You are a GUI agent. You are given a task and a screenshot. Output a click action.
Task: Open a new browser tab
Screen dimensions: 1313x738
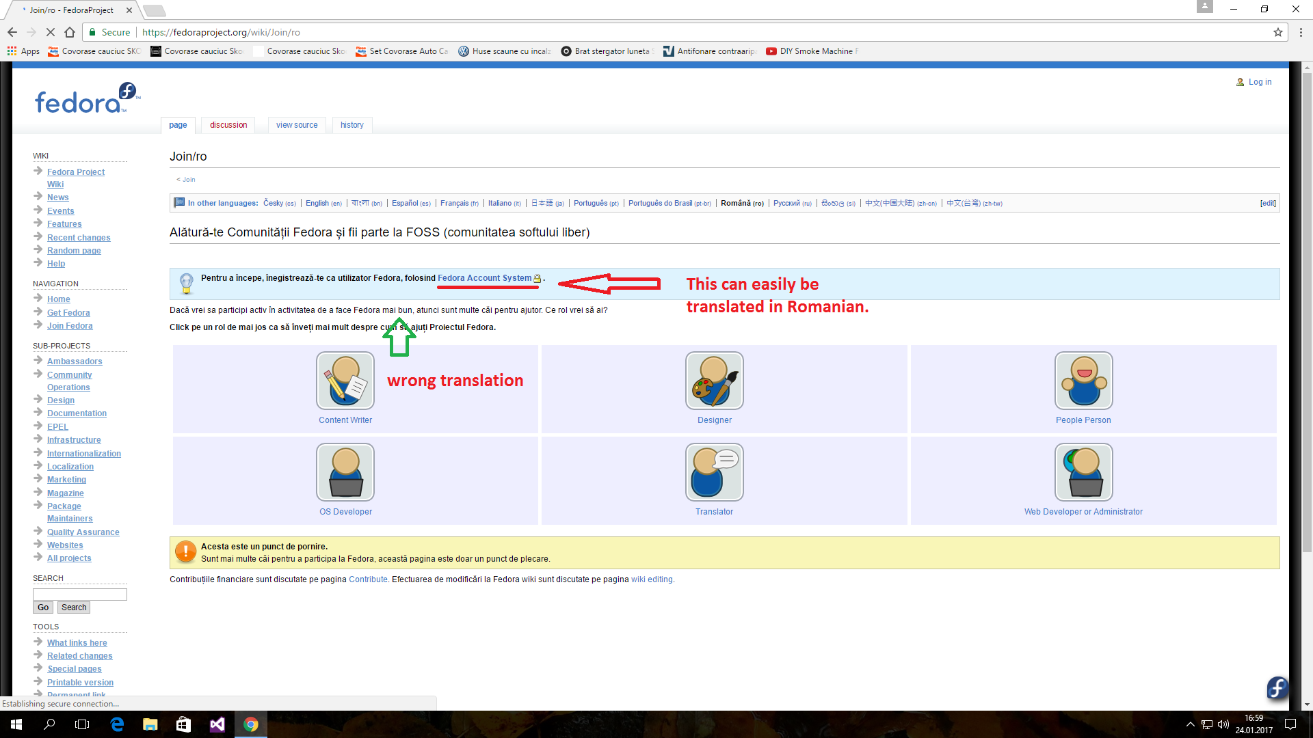coord(155,10)
